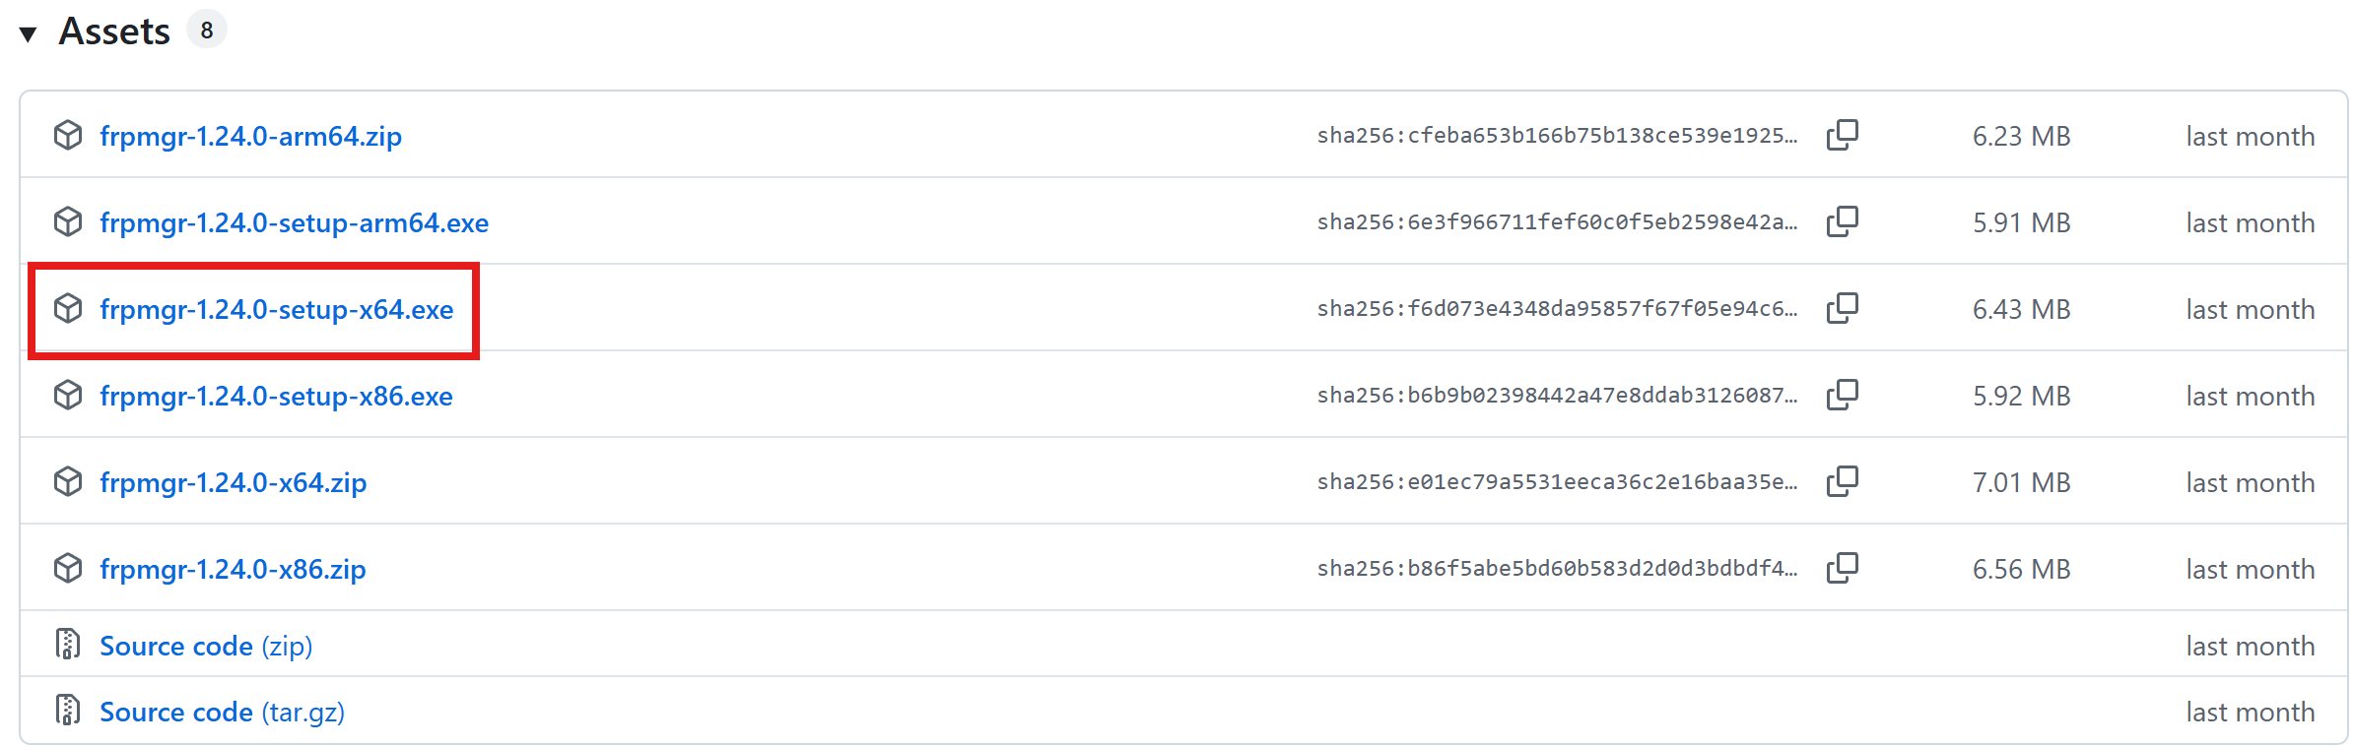Click file icon beside Source code (tar.gz)
Viewport: 2355px width, 746px height.
[68, 711]
